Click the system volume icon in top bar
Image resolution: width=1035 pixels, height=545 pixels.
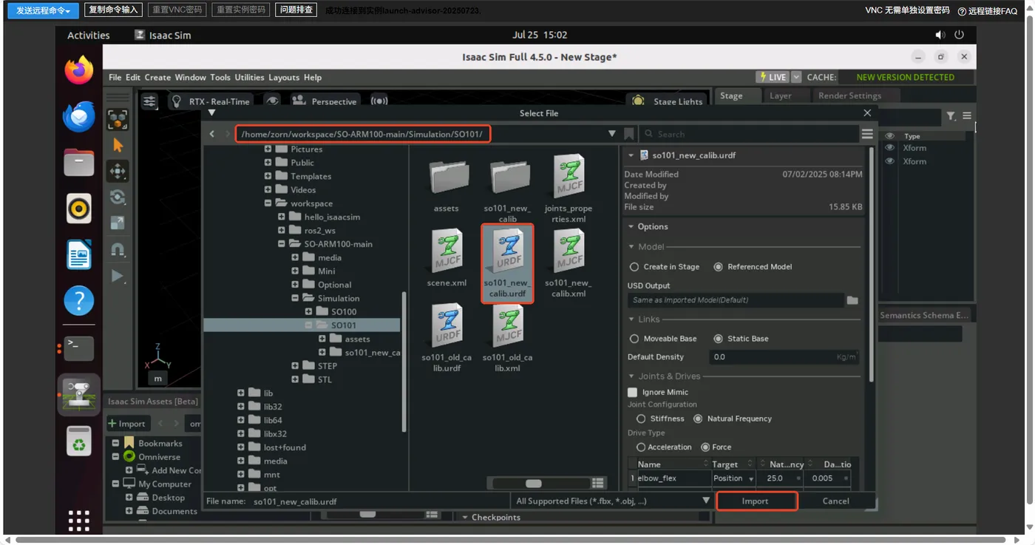click(x=940, y=35)
